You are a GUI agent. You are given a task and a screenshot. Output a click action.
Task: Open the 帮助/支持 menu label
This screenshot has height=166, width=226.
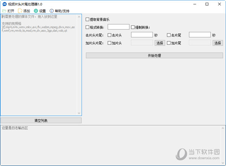click(x=62, y=11)
